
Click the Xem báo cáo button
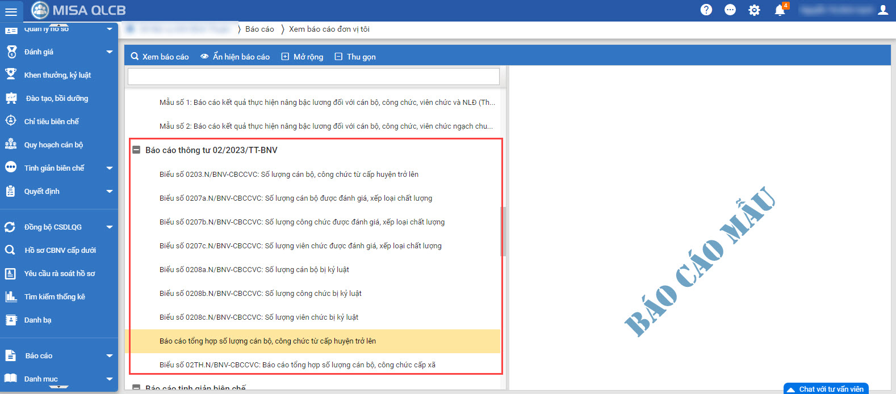pyautogui.click(x=160, y=57)
